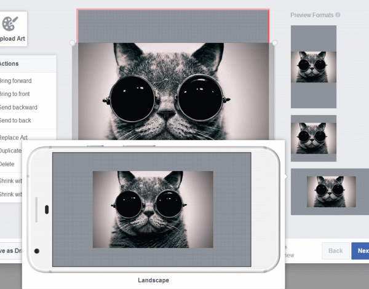Click the gray canvas area above the art
Viewport: 369px width, 289px height.
click(172, 26)
